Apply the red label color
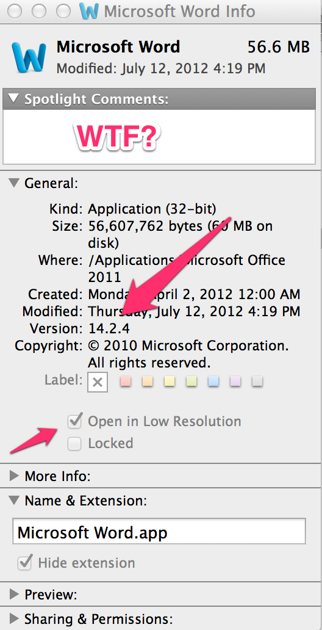Image resolution: width=322 pixels, height=630 pixels. (126, 381)
